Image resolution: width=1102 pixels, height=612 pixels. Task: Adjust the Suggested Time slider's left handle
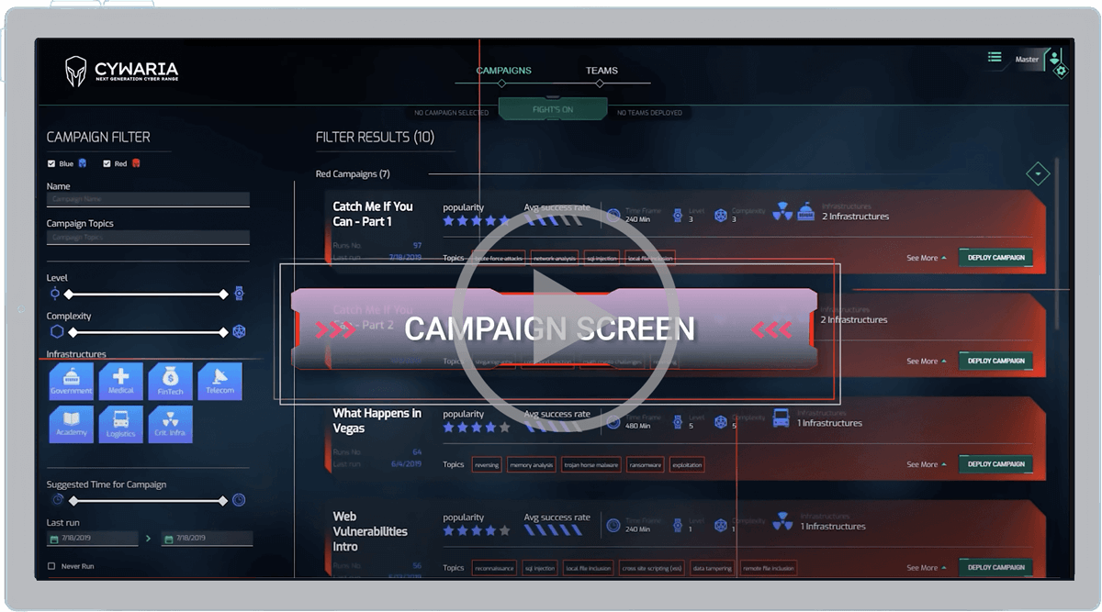click(73, 501)
